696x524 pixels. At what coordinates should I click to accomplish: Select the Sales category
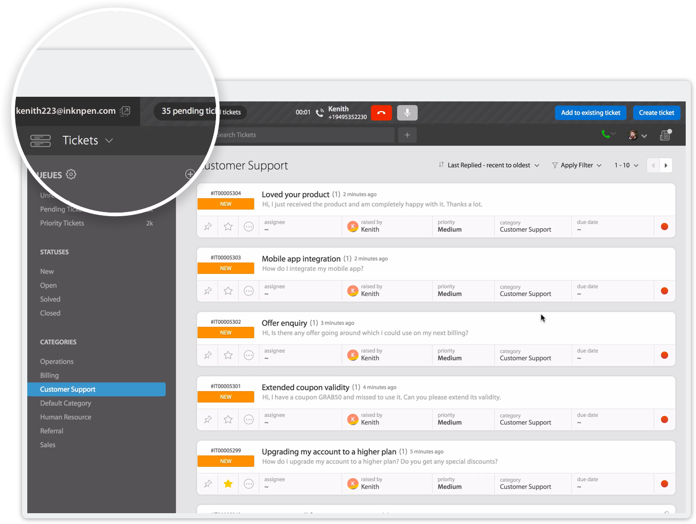[x=47, y=445]
